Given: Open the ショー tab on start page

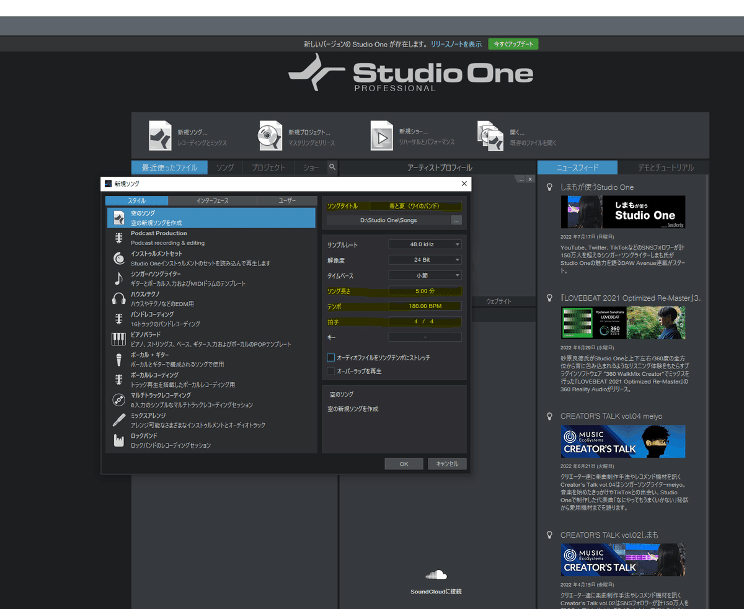Looking at the screenshot, I should (311, 167).
